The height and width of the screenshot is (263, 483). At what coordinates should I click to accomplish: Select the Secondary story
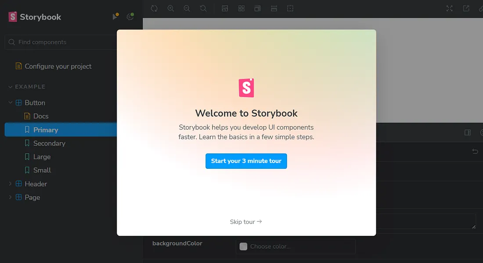(49, 143)
